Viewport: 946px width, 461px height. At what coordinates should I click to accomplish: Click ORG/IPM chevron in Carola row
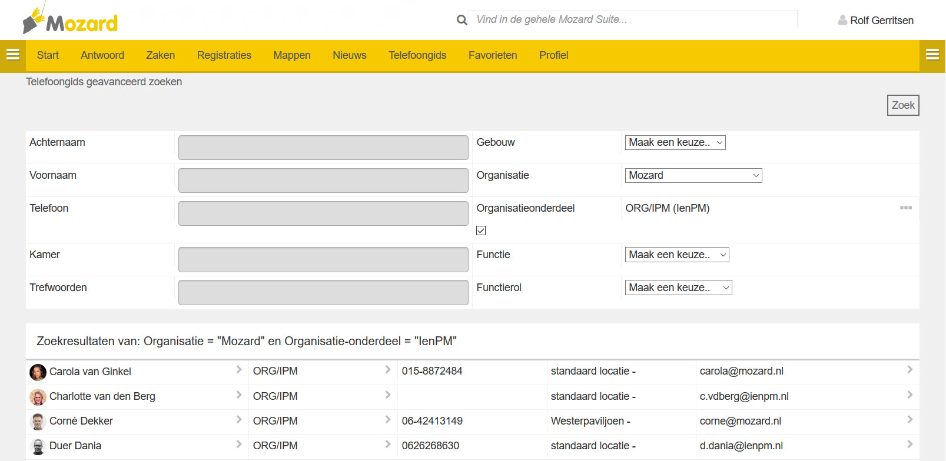(x=388, y=369)
